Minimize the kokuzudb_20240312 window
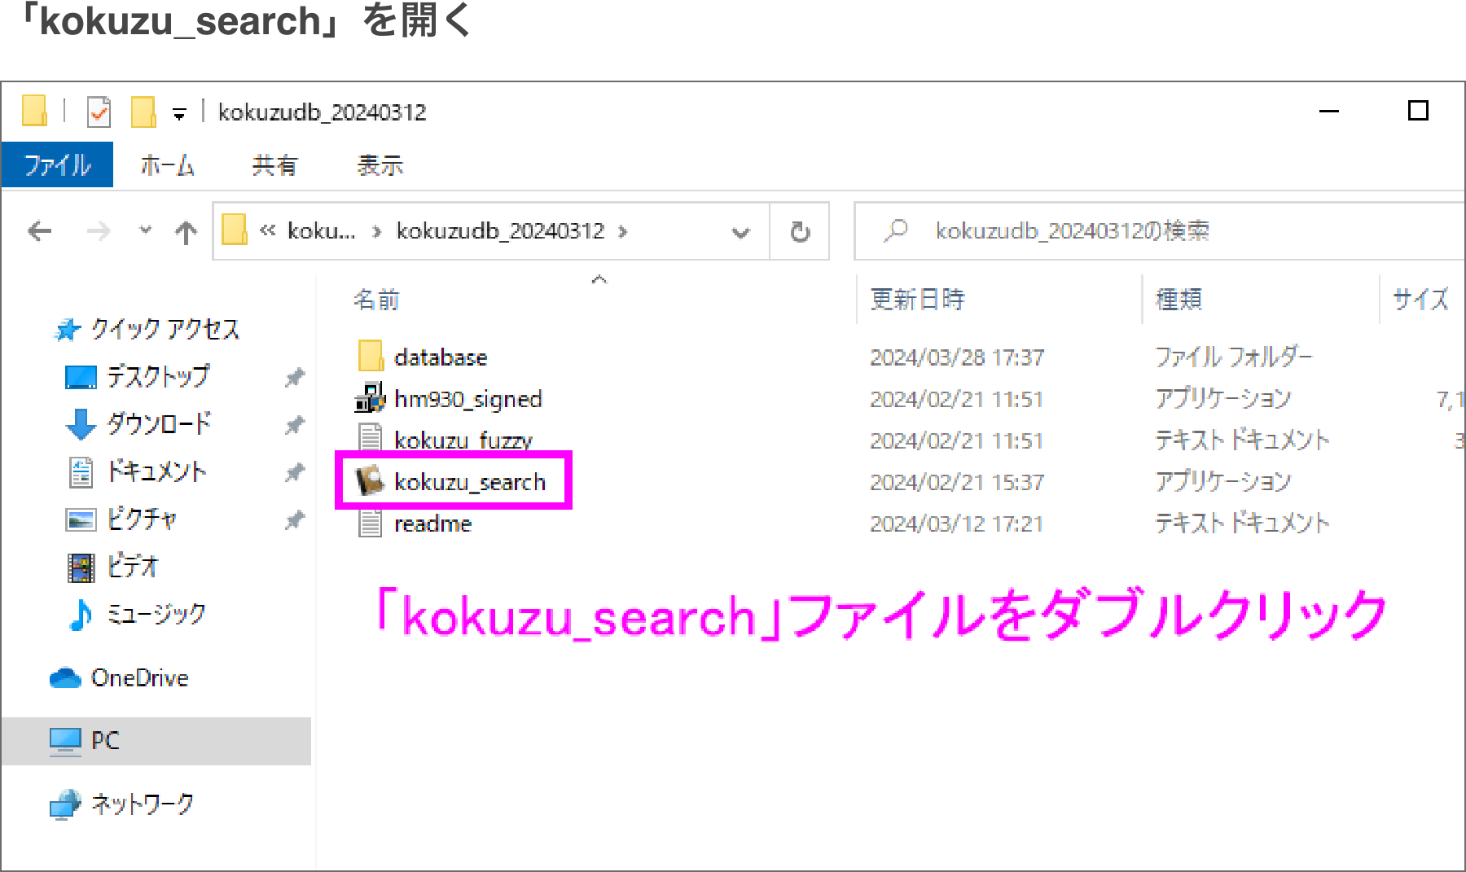The width and height of the screenshot is (1466, 872). 1329,111
